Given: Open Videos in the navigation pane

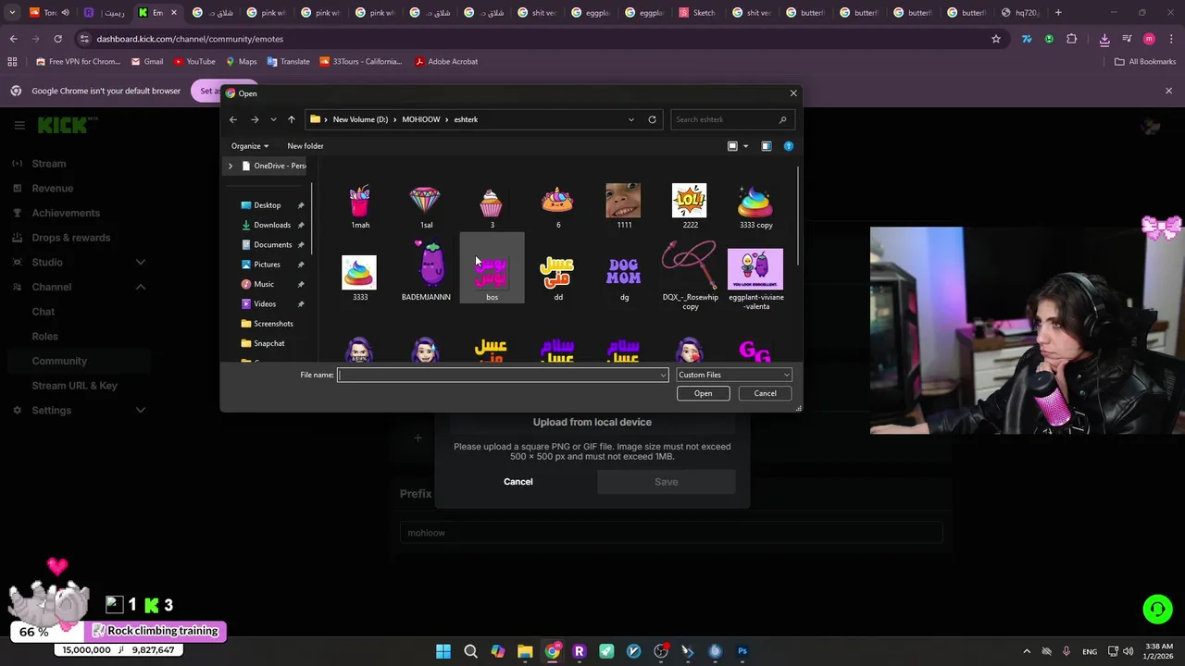Looking at the screenshot, I should tap(265, 303).
